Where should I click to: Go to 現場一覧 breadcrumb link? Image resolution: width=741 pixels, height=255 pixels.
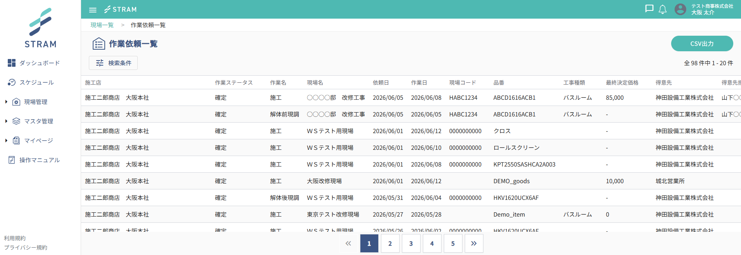[102, 25]
